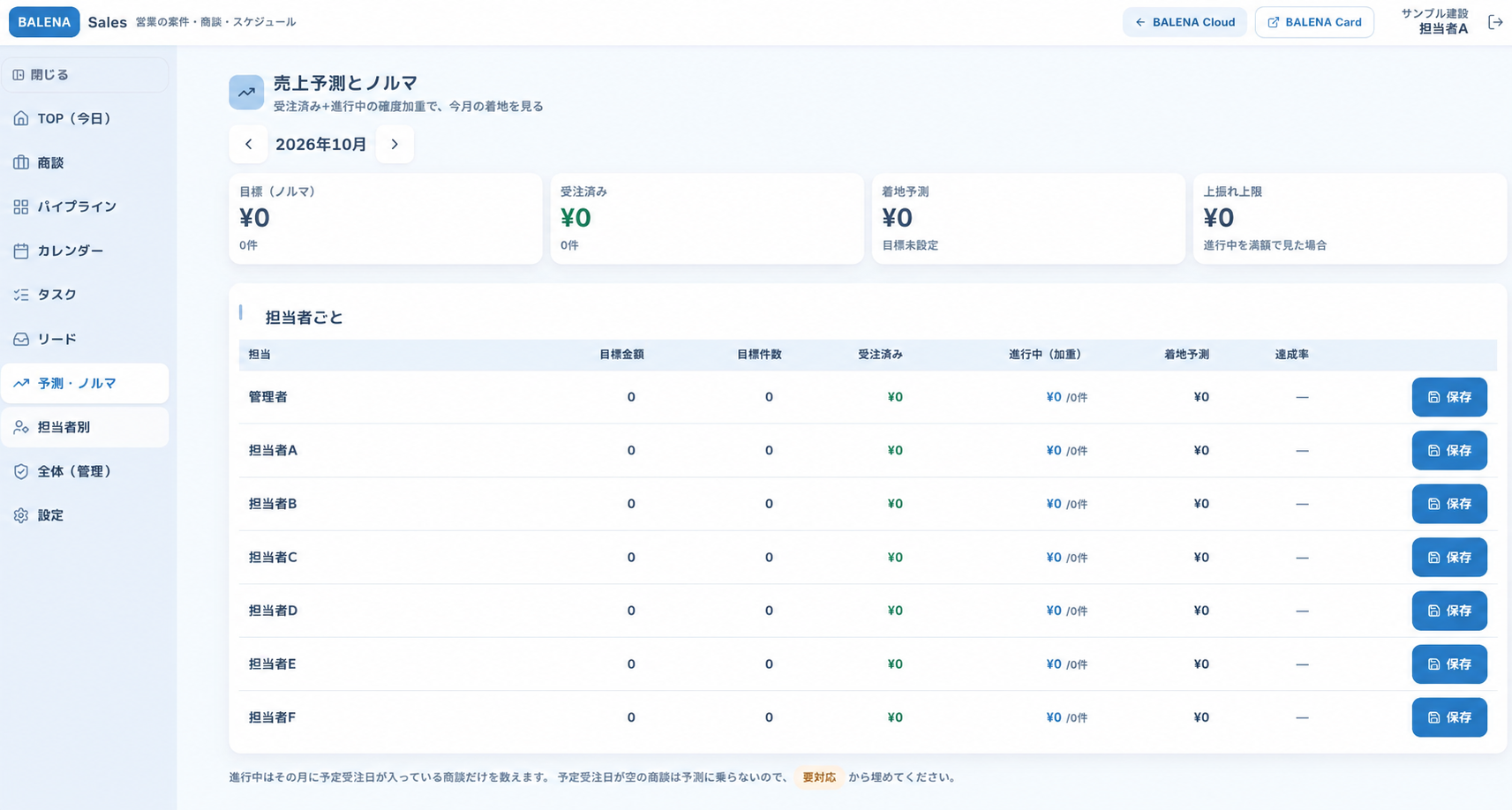Click the 設定 gear icon
This screenshot has height=810, width=1512.
tap(21, 515)
